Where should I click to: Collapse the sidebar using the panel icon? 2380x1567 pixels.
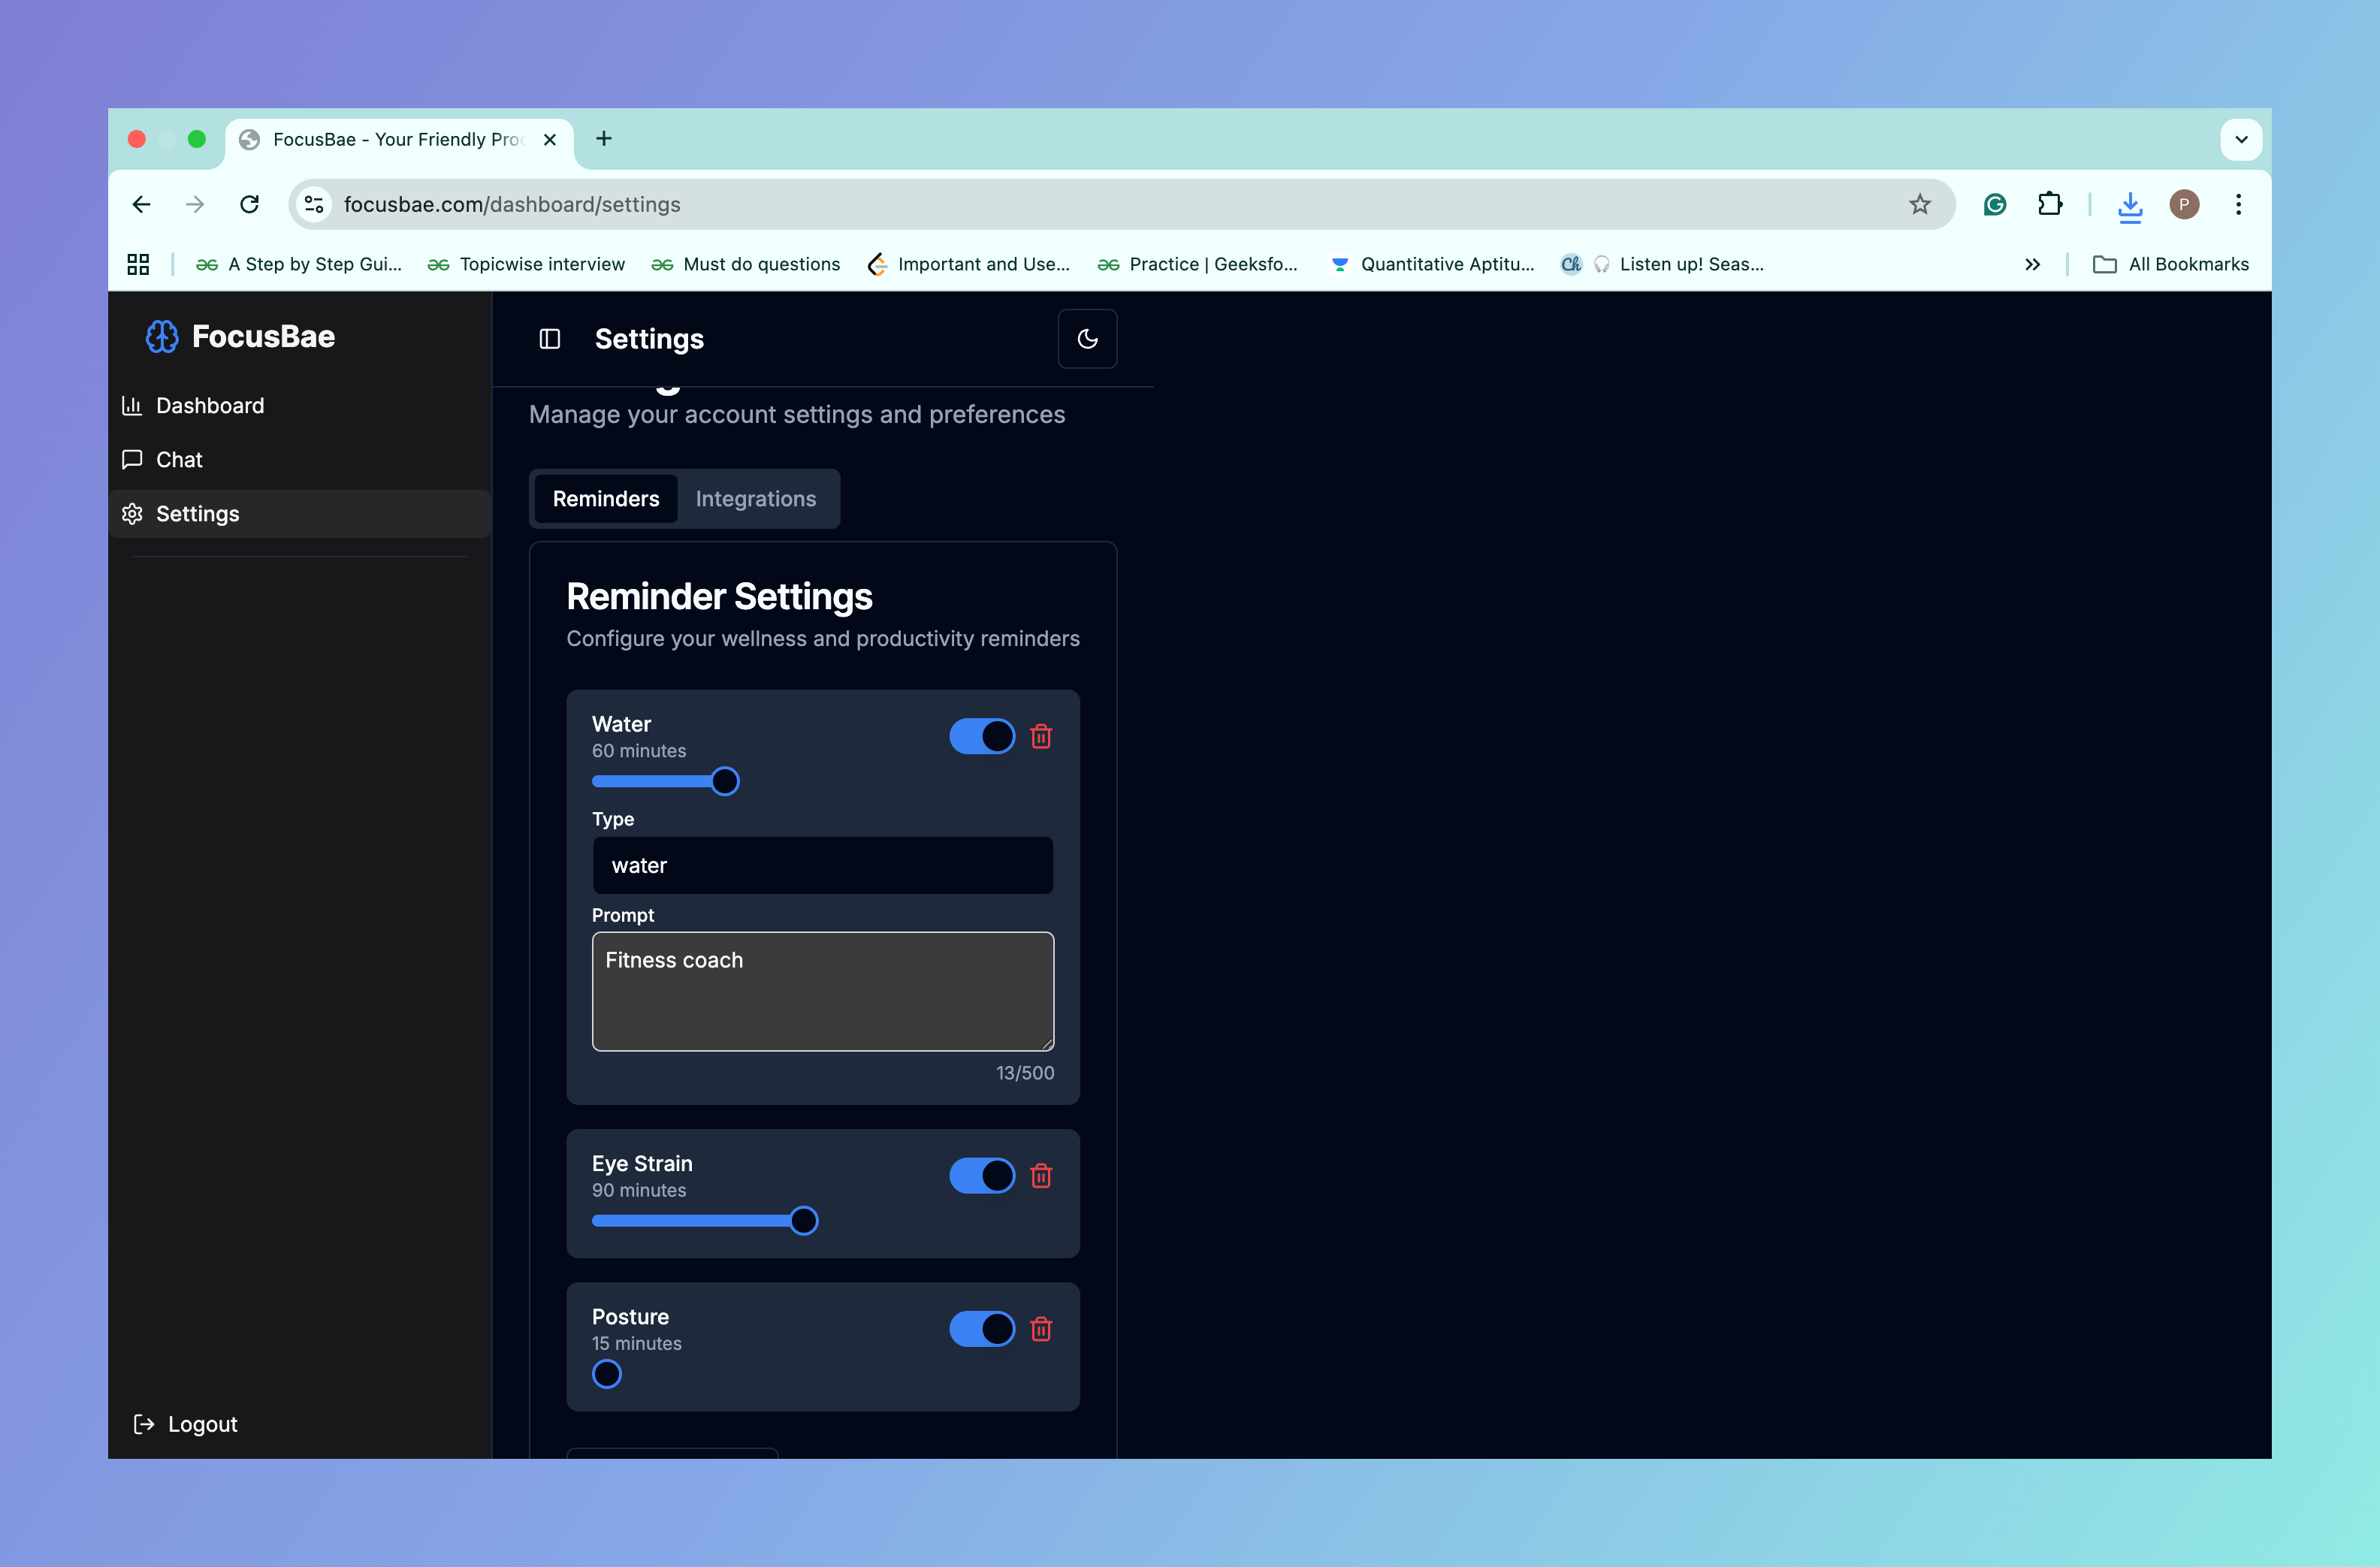[549, 338]
